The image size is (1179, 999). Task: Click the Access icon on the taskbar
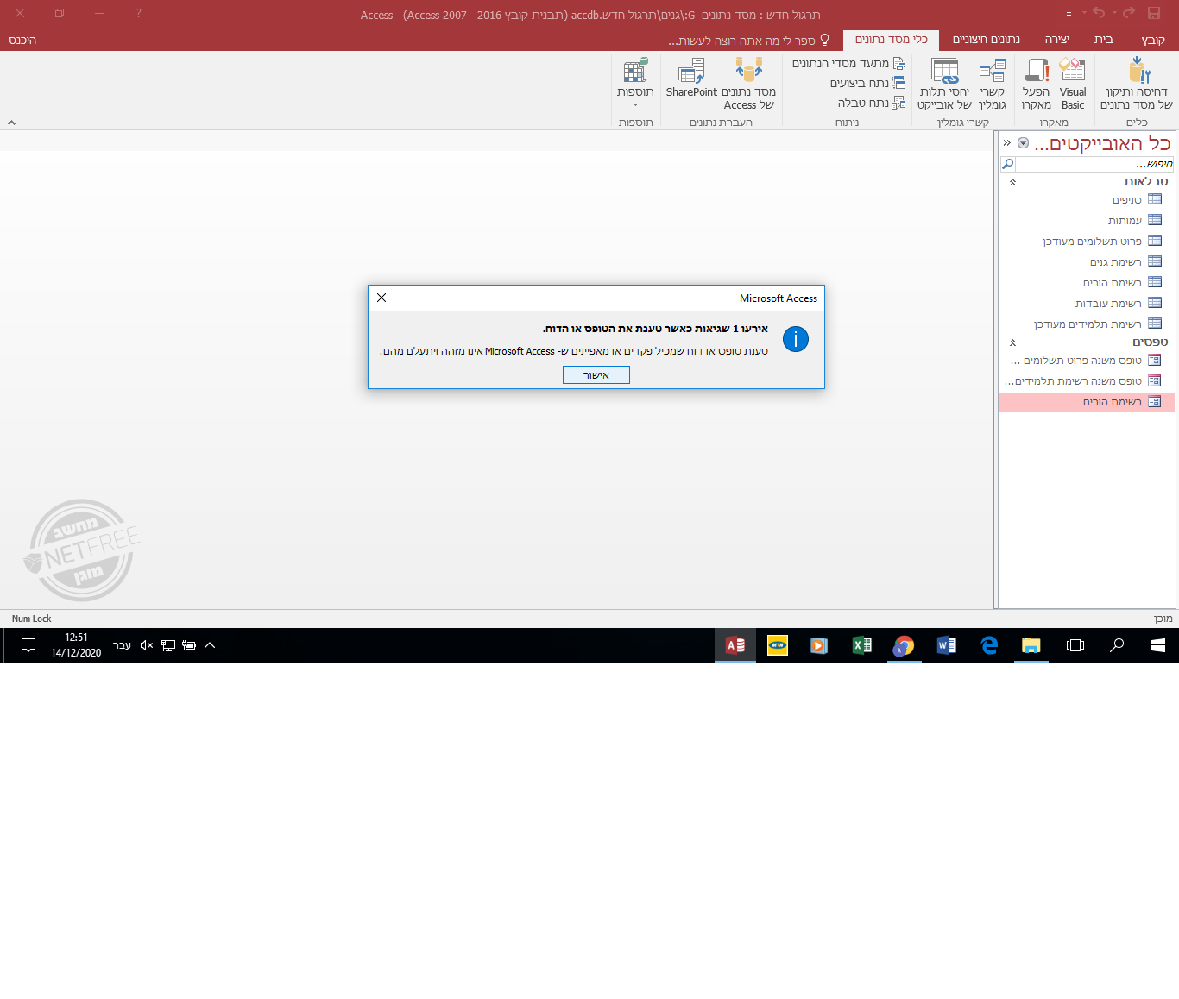(735, 645)
